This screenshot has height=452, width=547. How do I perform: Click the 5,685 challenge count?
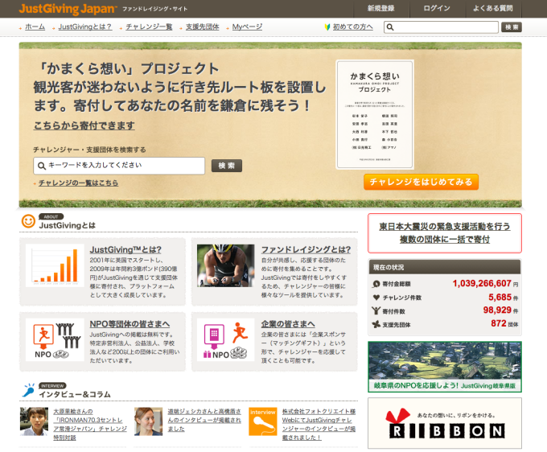[x=500, y=297]
